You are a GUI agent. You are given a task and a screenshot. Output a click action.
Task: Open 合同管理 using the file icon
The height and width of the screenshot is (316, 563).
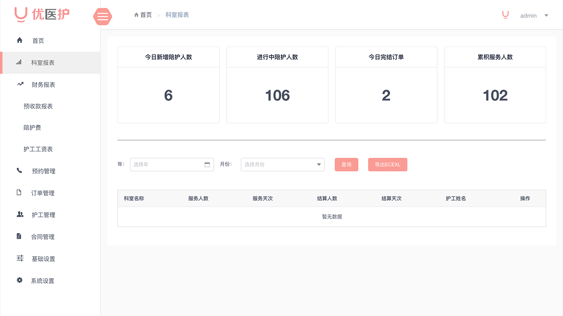tap(19, 237)
